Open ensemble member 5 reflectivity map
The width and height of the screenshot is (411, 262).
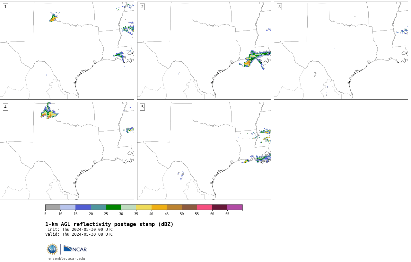coord(204,151)
